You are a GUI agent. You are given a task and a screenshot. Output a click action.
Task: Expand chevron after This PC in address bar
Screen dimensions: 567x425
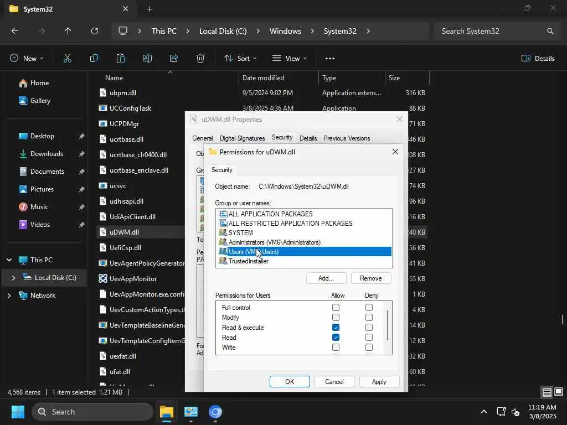[188, 31]
